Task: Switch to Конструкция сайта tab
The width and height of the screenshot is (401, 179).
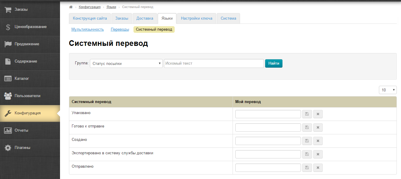Action: click(x=90, y=18)
